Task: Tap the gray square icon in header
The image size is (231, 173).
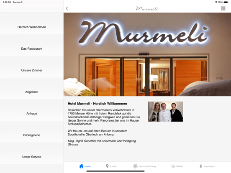Action: 223,8
